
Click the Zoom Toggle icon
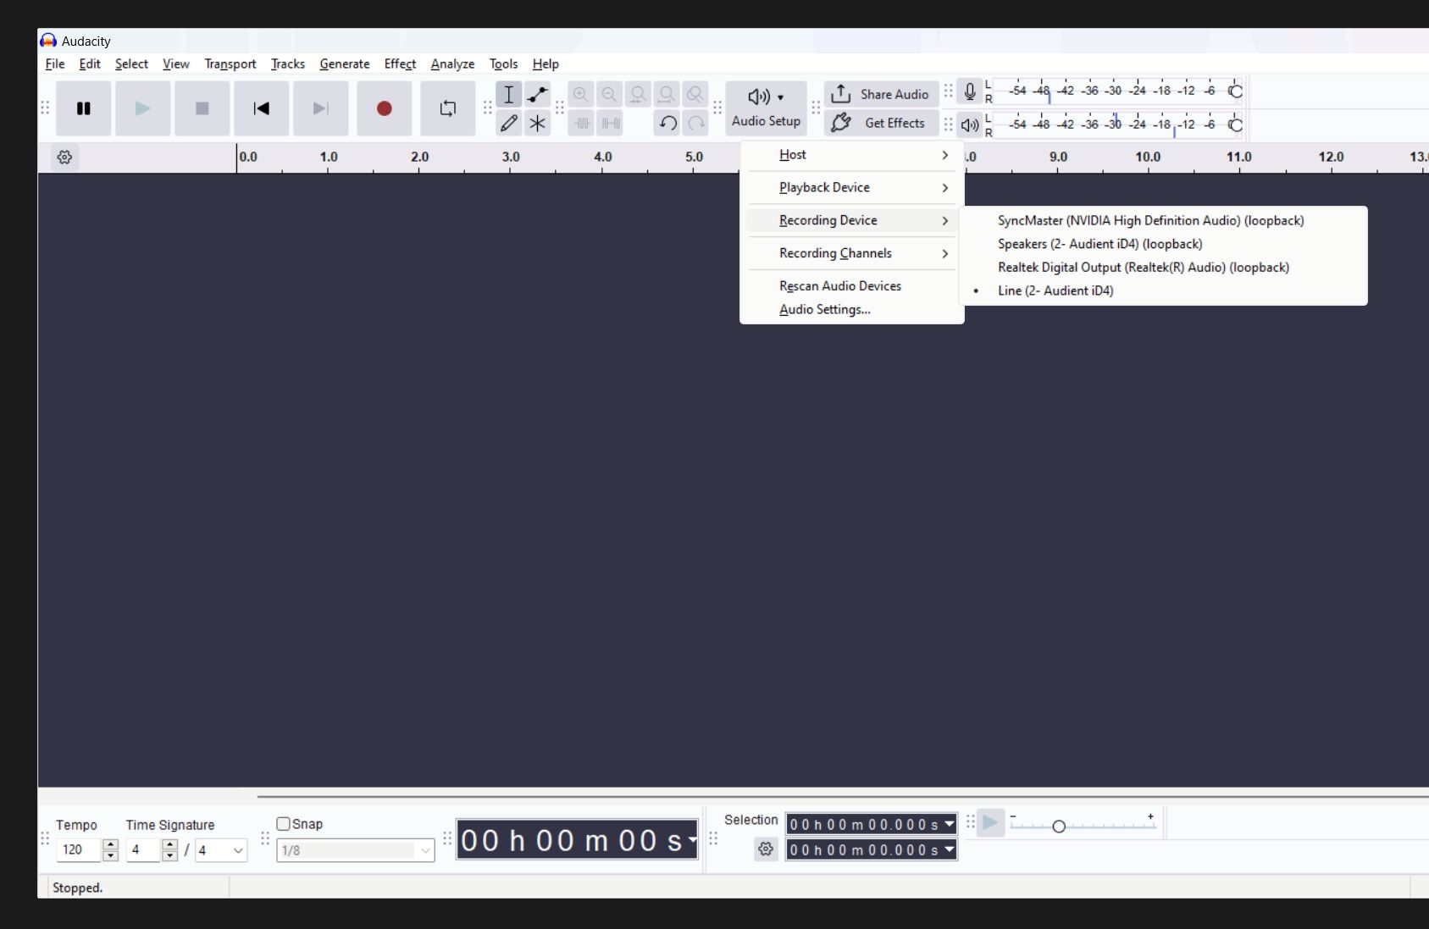pos(695,94)
